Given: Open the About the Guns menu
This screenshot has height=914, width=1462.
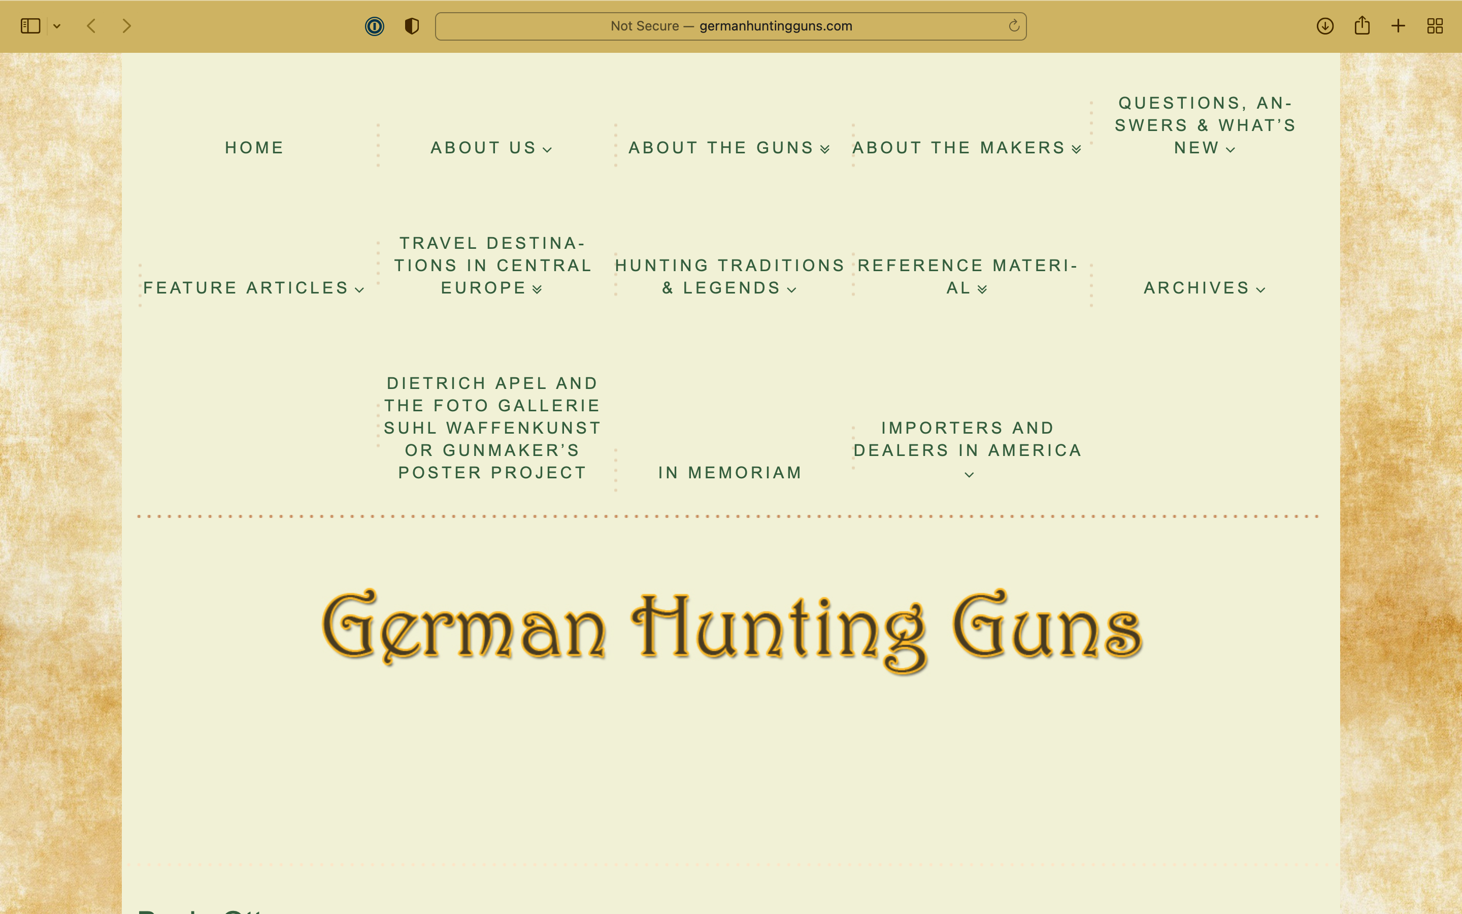Looking at the screenshot, I should tap(721, 148).
